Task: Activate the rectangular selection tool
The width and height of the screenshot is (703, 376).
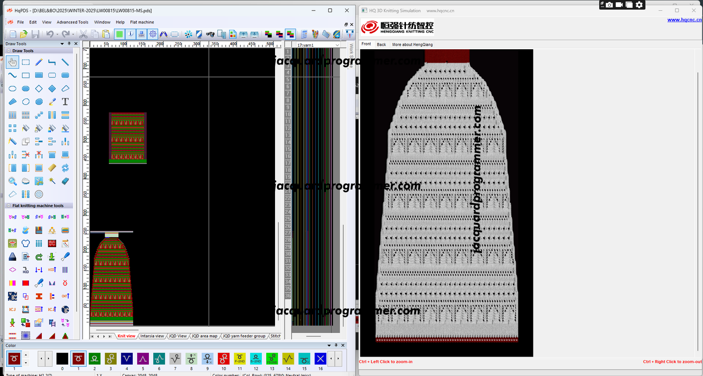Action: [26, 62]
